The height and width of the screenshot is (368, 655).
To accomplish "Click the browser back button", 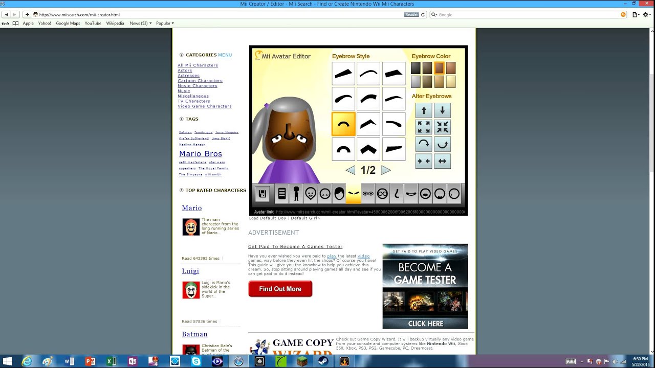I will pos(6,15).
